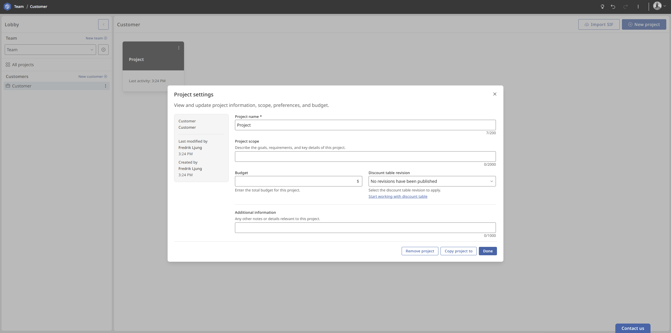Image resolution: width=671 pixels, height=333 pixels.
Task: Click the redo arrow icon
Action: click(x=626, y=7)
